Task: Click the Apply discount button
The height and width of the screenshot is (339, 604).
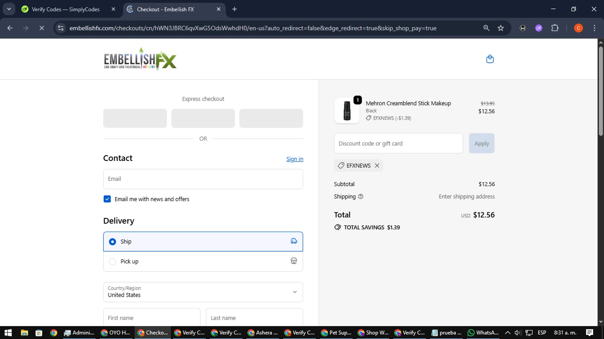Action: pos(482,144)
